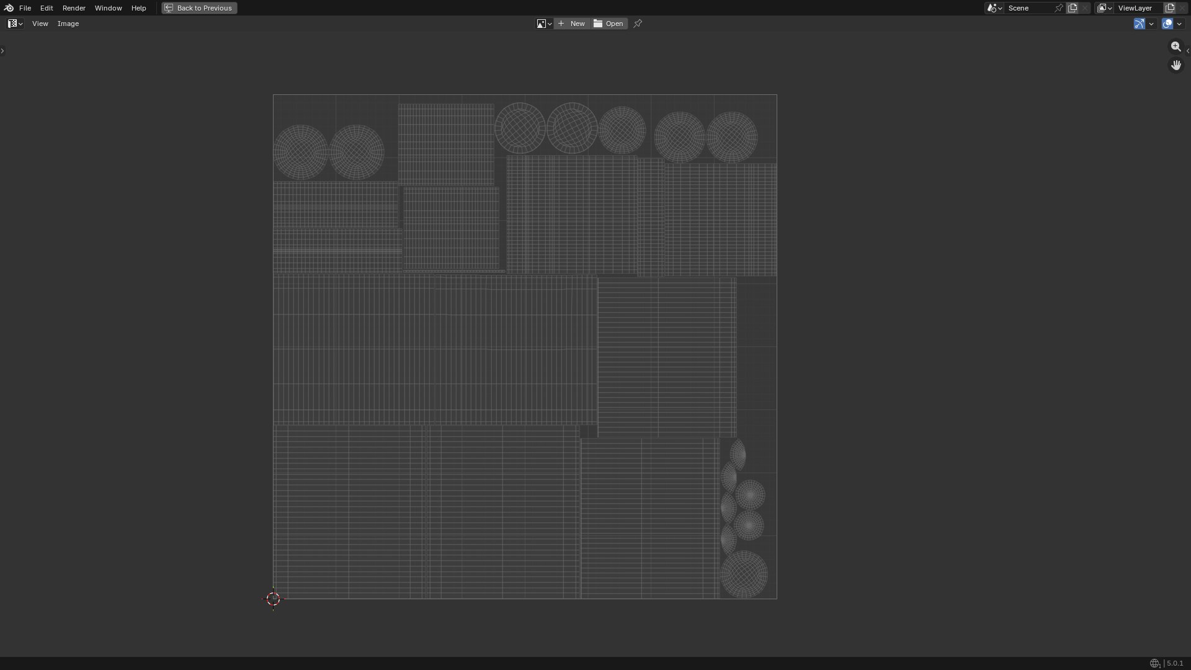Toggle the gizmo display button

tap(1140, 24)
